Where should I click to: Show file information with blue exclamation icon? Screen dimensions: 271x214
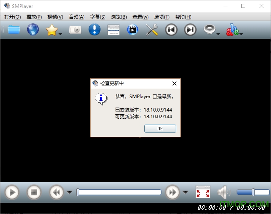pyautogui.click(x=95, y=29)
